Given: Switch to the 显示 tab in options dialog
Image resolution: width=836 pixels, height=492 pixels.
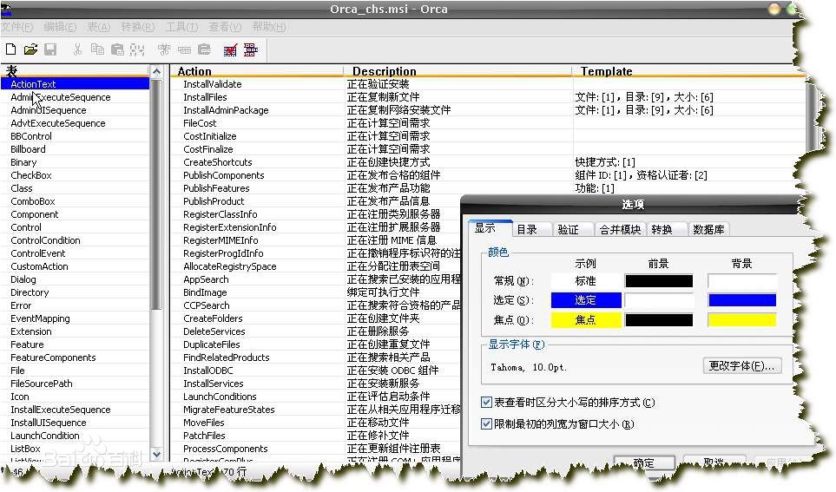Looking at the screenshot, I should click(x=490, y=228).
